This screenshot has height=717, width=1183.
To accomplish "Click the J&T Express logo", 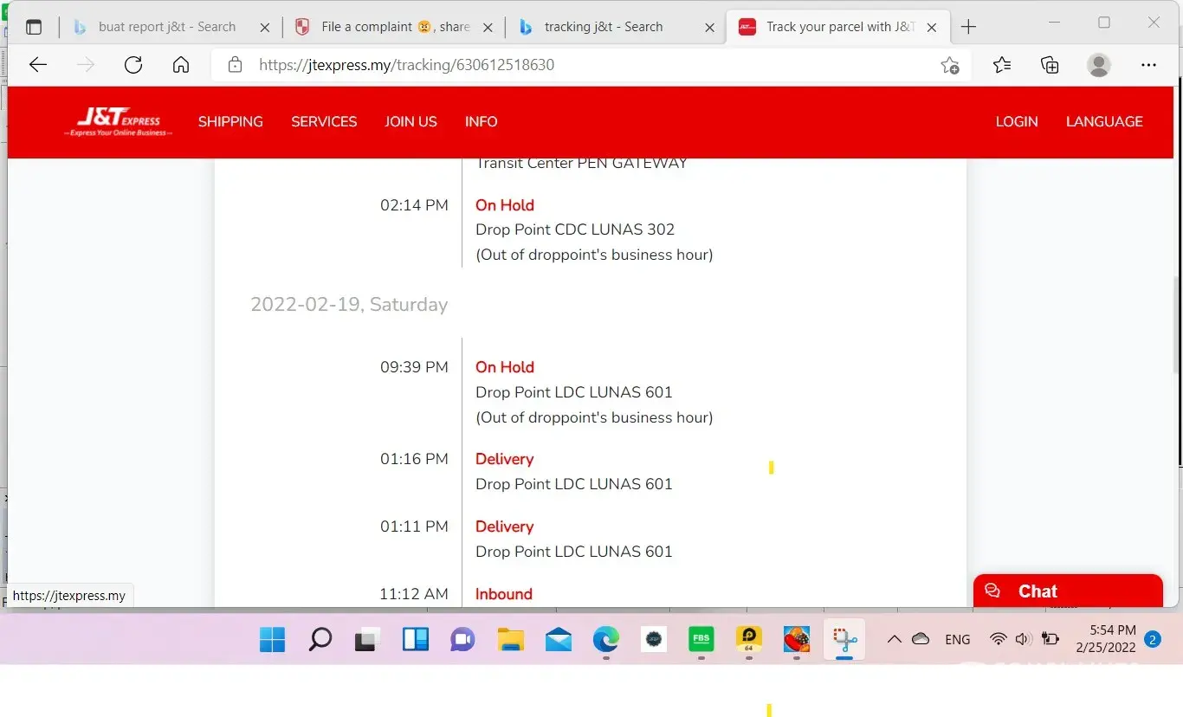I will [x=118, y=122].
